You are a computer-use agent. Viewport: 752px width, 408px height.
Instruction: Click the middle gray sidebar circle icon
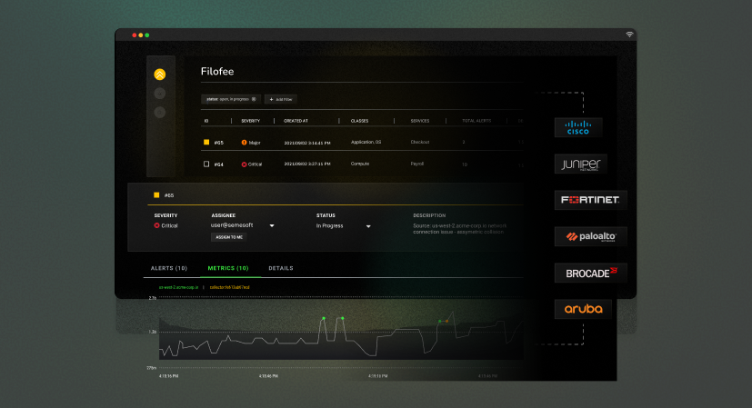(160, 94)
